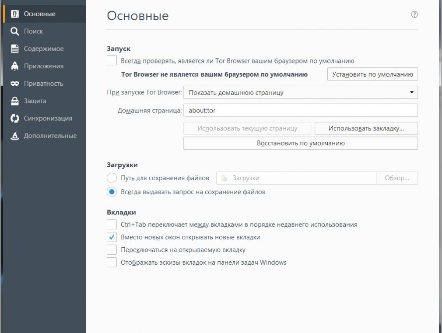
Task: Click the 'При запуске Tor Browser:' label
Action: (144, 92)
